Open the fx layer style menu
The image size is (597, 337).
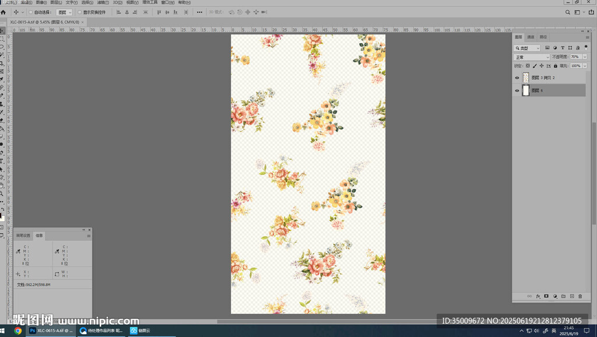pyautogui.click(x=538, y=296)
